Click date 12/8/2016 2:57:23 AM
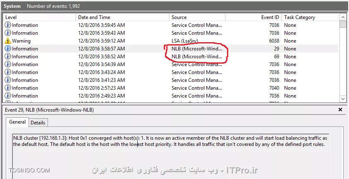 point(101,88)
